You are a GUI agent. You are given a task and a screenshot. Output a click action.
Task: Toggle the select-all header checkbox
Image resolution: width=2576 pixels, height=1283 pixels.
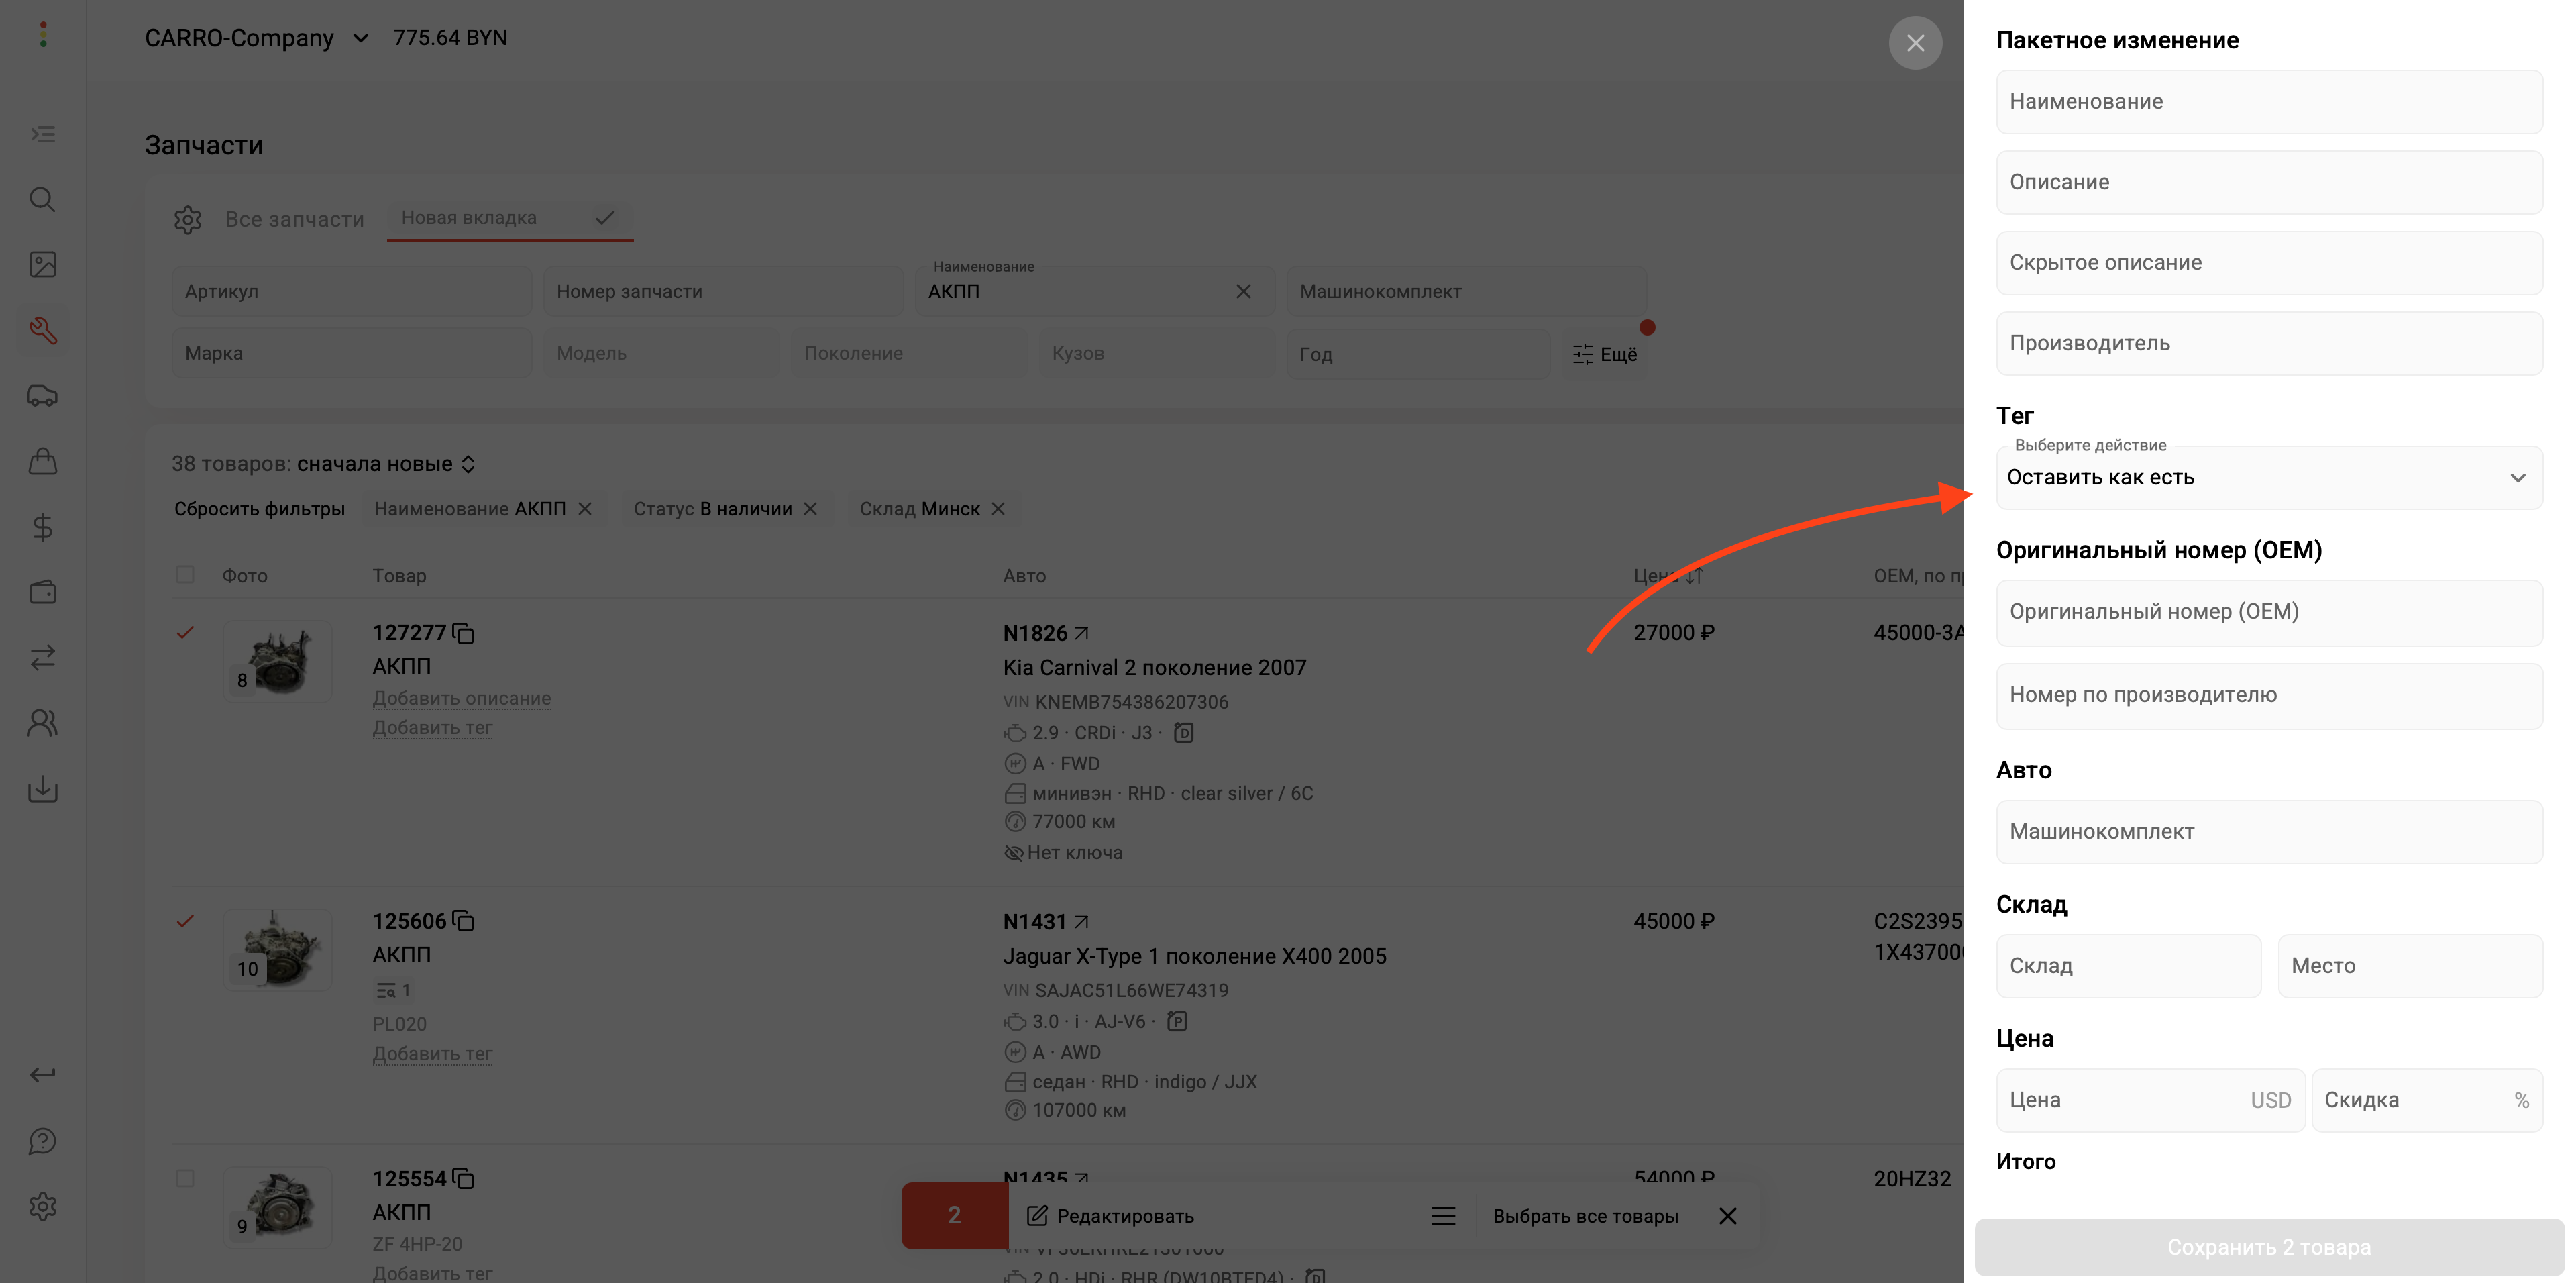click(185, 575)
